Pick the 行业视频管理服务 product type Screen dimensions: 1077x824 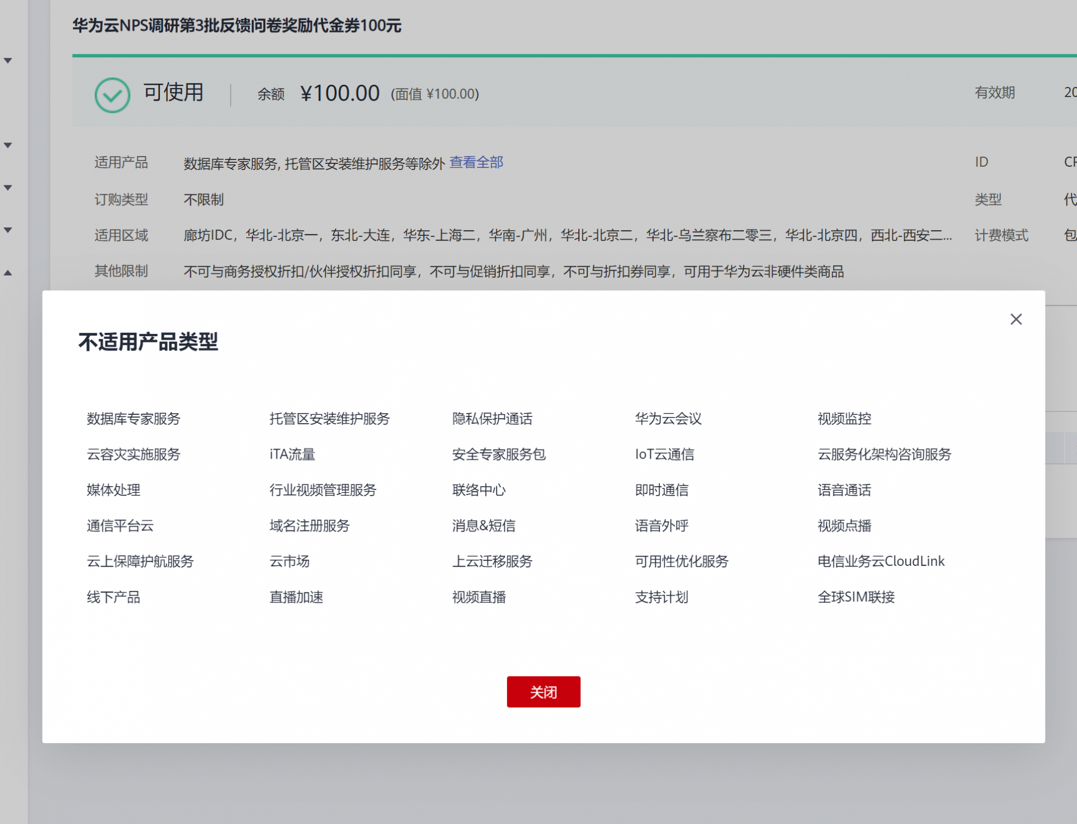click(323, 490)
